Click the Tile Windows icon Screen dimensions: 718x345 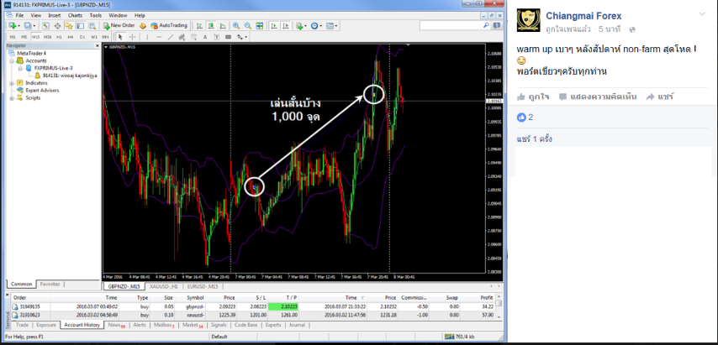pos(259,25)
